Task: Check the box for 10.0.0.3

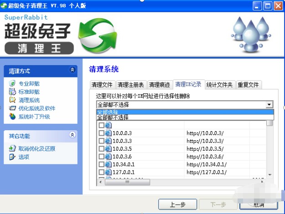Action: coord(101,133)
